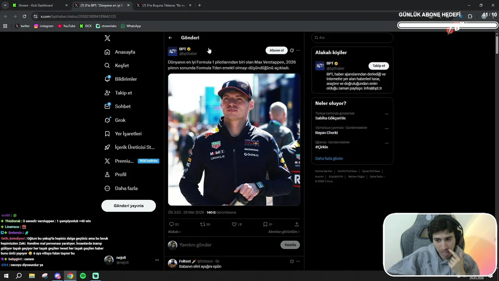Open Bildirimler notifications
Screen dimensions: 499x281
coord(120,79)
